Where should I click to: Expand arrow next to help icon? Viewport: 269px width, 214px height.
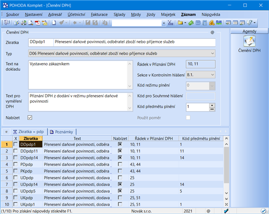click(254, 23)
